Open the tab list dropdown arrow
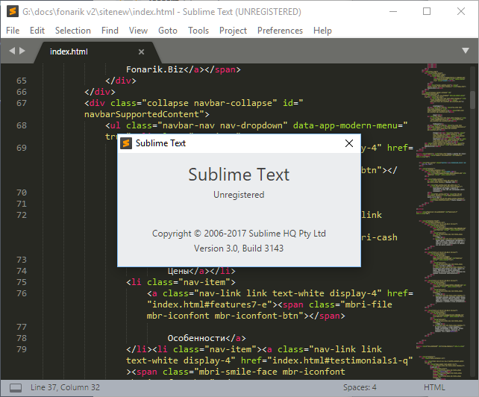The height and width of the screenshot is (397, 479). click(x=466, y=51)
